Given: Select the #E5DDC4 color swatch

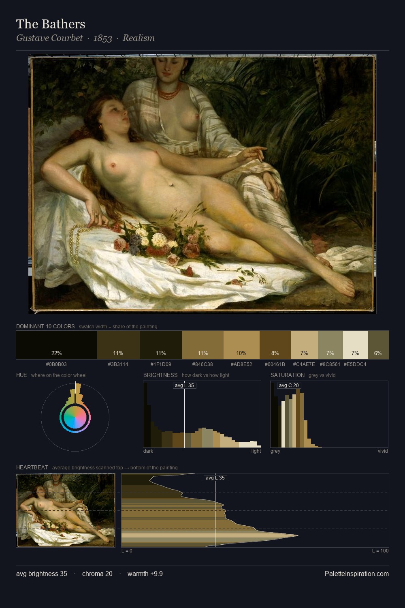Looking at the screenshot, I should click(x=355, y=345).
